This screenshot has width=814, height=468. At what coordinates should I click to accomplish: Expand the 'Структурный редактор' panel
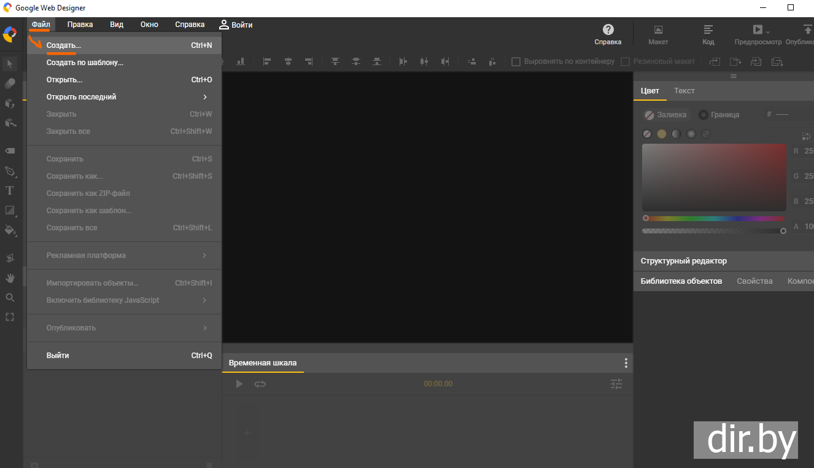pos(683,261)
